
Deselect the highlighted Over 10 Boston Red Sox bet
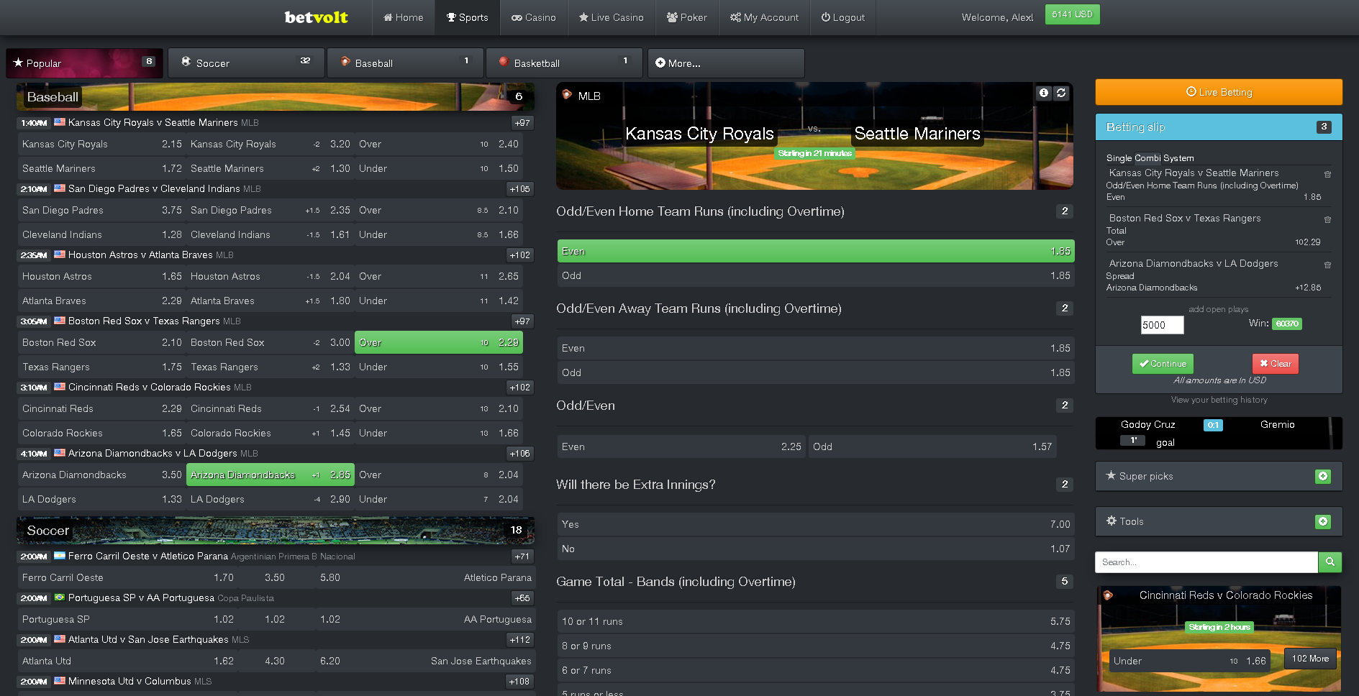point(439,342)
